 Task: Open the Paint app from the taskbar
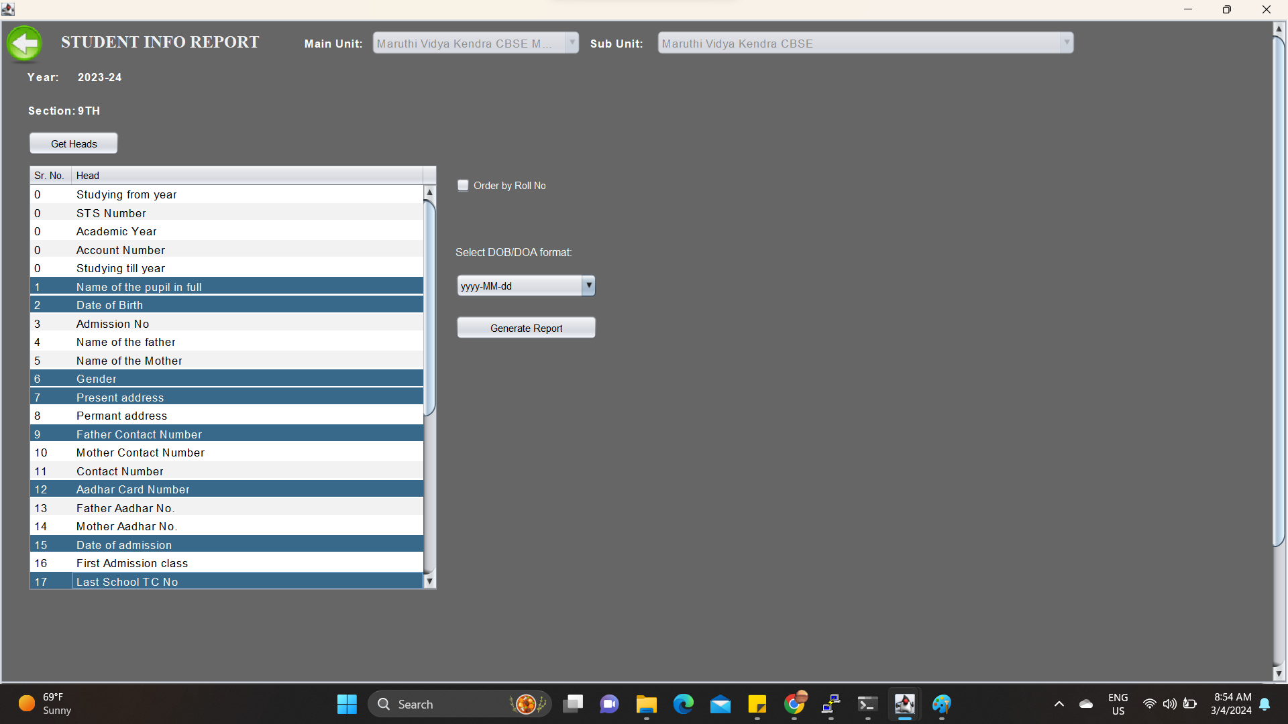click(x=941, y=704)
